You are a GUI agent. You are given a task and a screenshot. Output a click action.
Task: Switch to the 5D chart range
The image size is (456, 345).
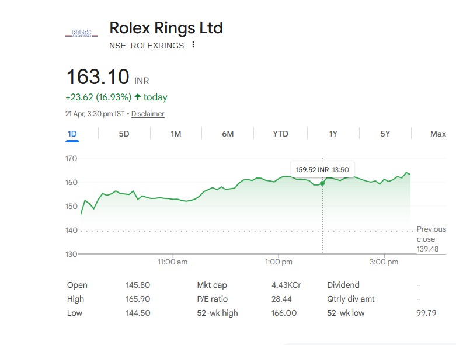point(124,134)
